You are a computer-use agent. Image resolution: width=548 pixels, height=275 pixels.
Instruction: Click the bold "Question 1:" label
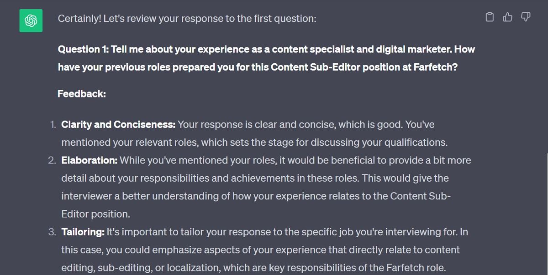(x=83, y=49)
